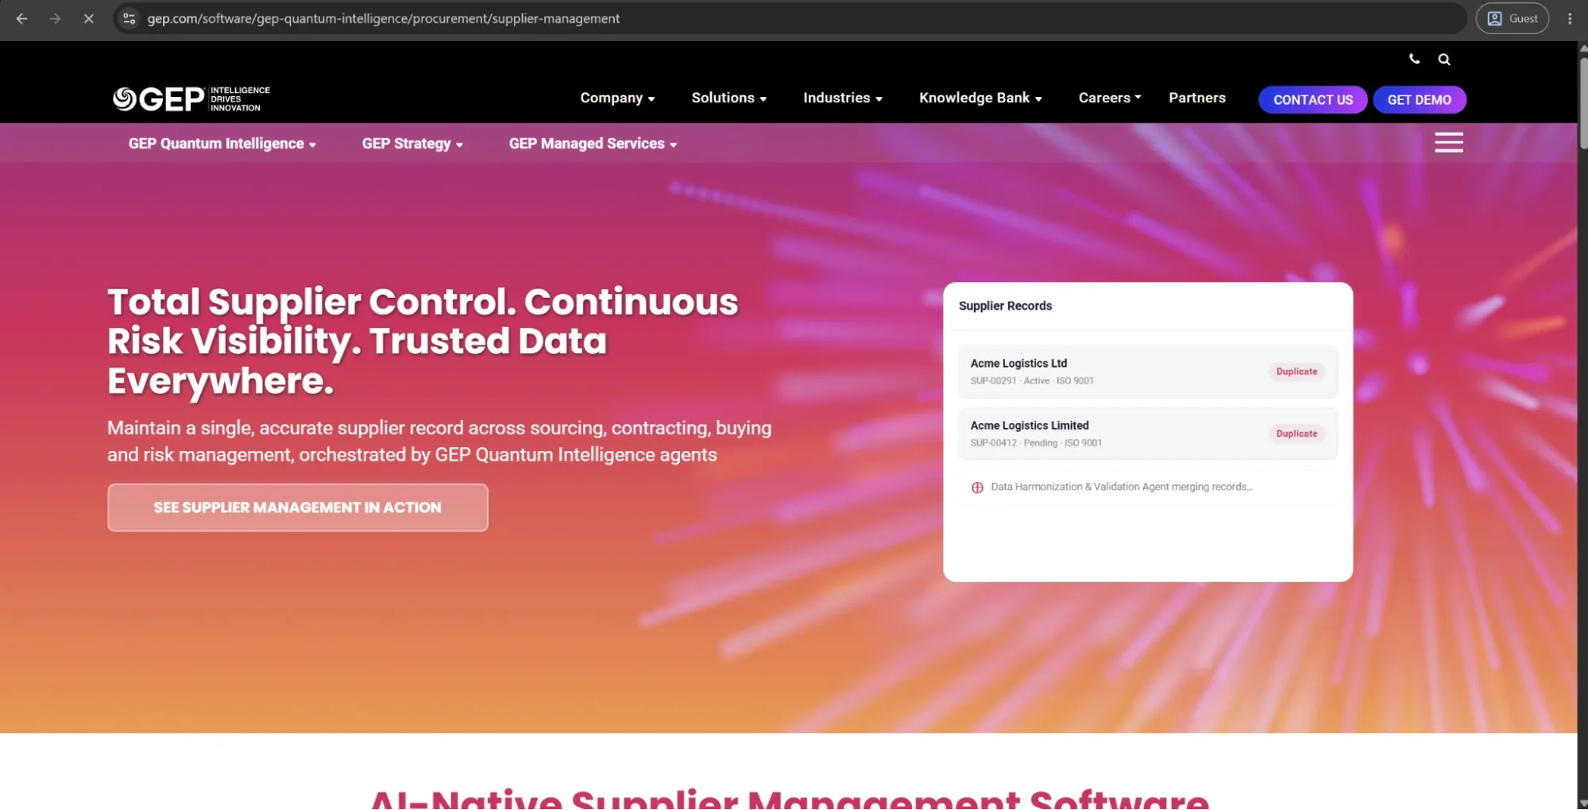Expand the Careers dropdown menu

(x=1110, y=98)
